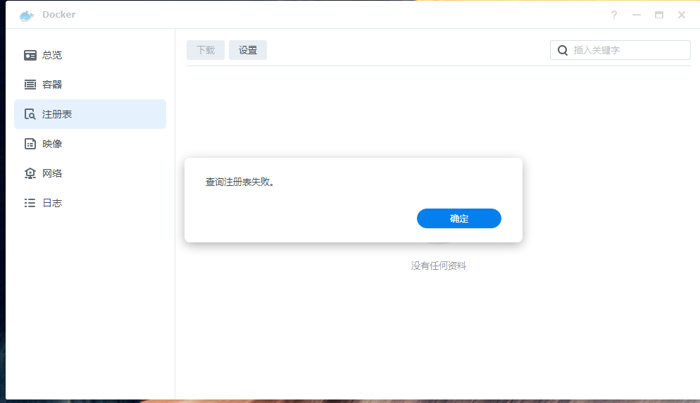Image resolution: width=700 pixels, height=403 pixels.
Task: Click the 总览 overview icon in sidebar
Action: tap(30, 55)
